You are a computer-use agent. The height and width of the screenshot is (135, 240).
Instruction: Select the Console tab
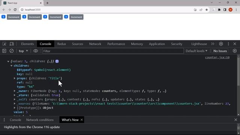point(45,44)
